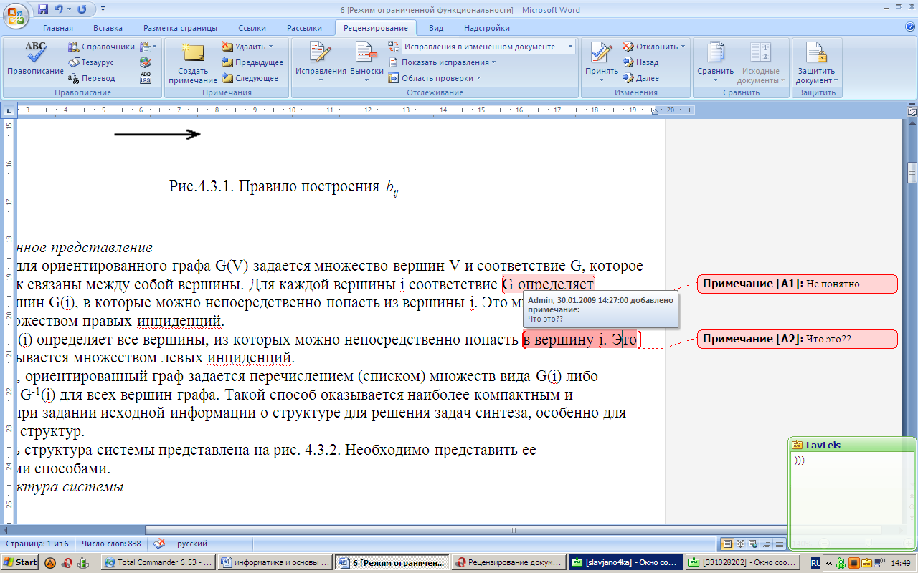
Task: Create a new comment with Создать примечание
Action: (x=193, y=62)
